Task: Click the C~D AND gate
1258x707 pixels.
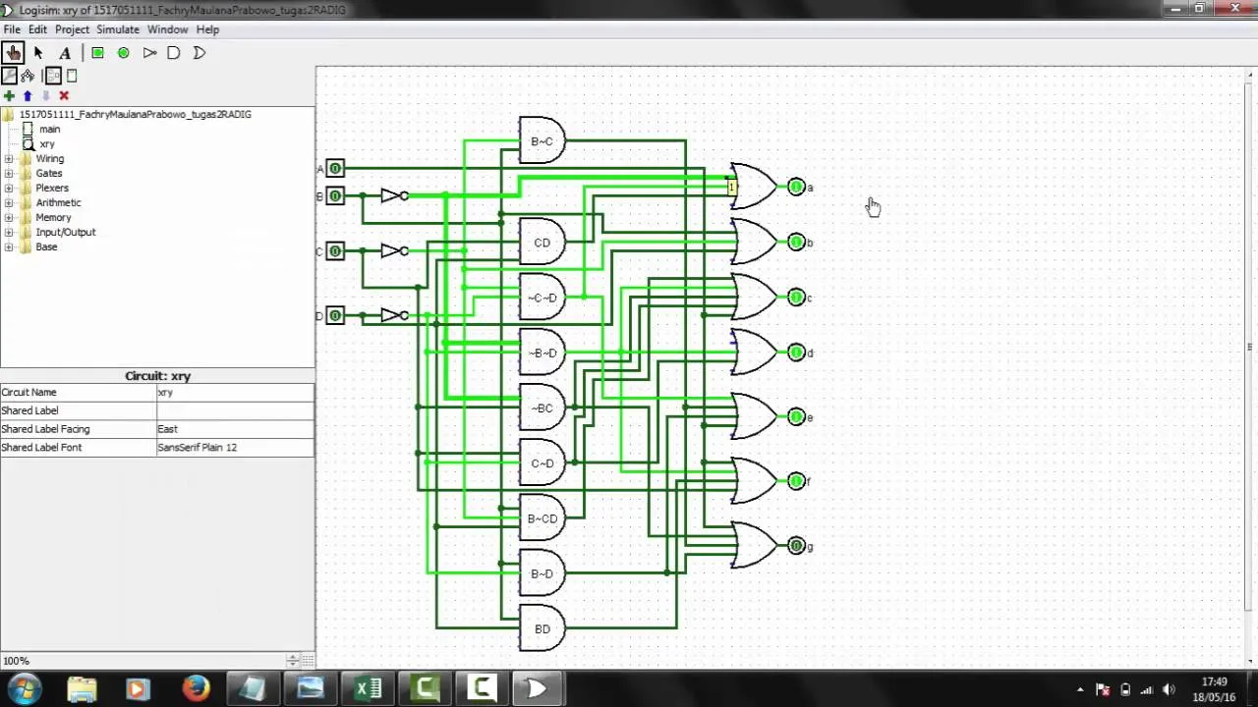Action: (542, 462)
